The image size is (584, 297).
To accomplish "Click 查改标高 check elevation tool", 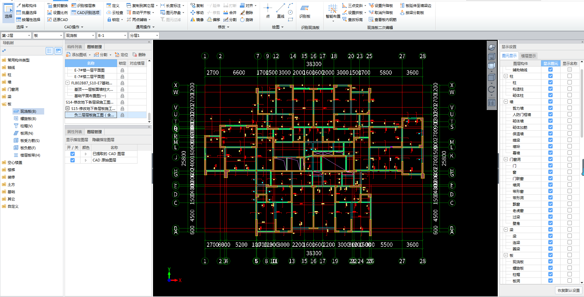I will (x=352, y=19).
